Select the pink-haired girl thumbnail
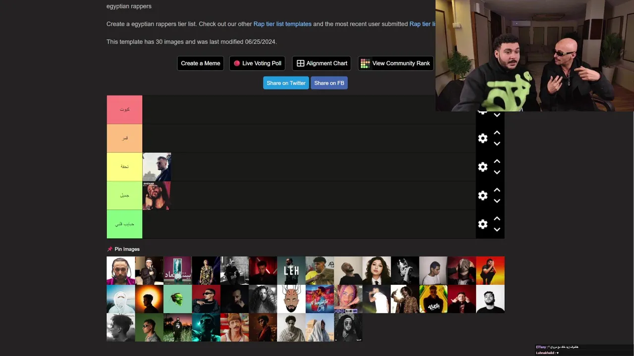Image resolution: width=634 pixels, height=356 pixels. tap(348, 299)
